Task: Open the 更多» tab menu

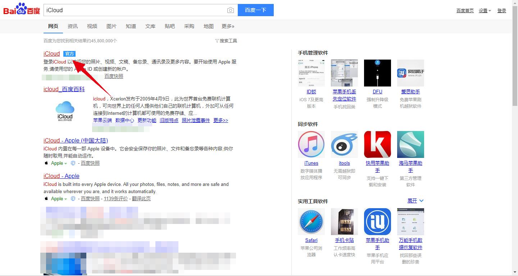Action: pos(228,26)
